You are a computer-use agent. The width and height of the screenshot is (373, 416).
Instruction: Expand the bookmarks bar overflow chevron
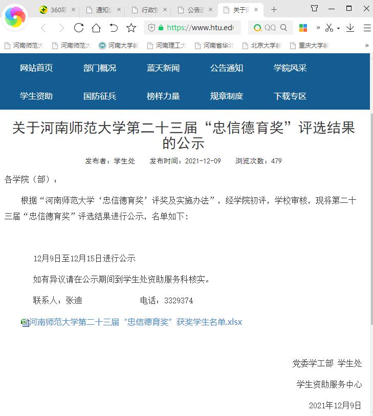point(366,46)
